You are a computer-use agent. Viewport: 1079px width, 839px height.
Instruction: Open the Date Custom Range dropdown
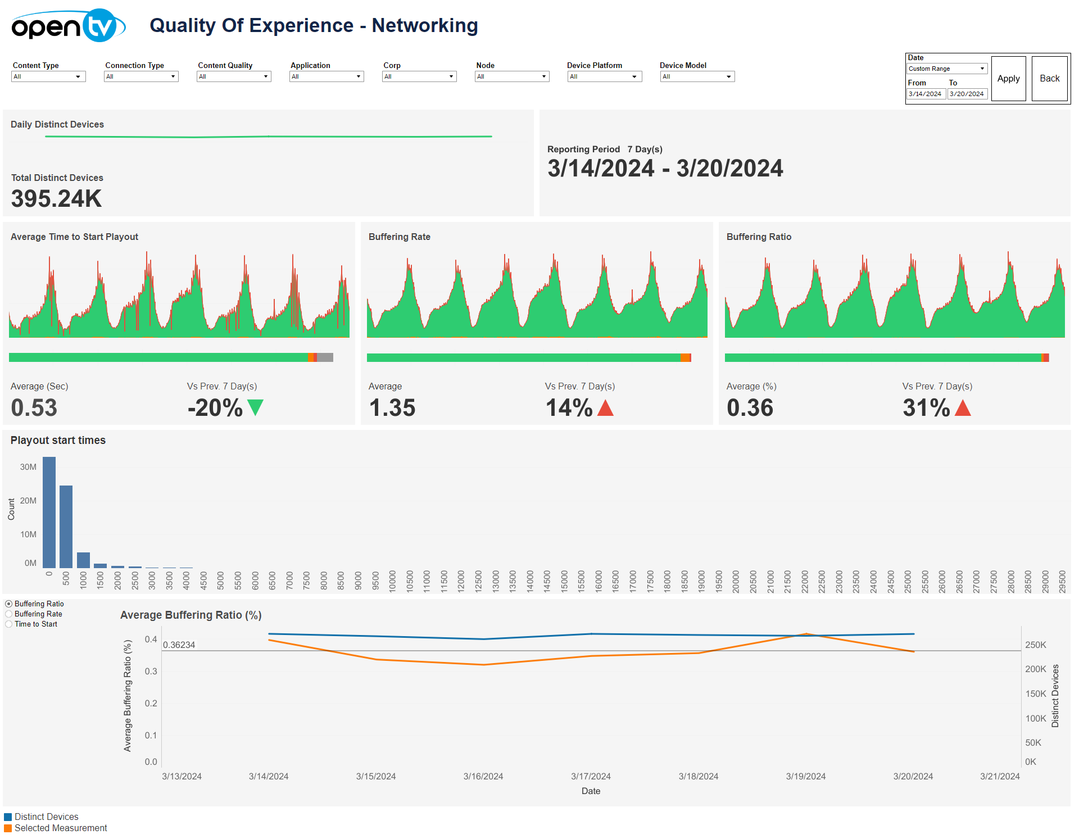(x=947, y=69)
